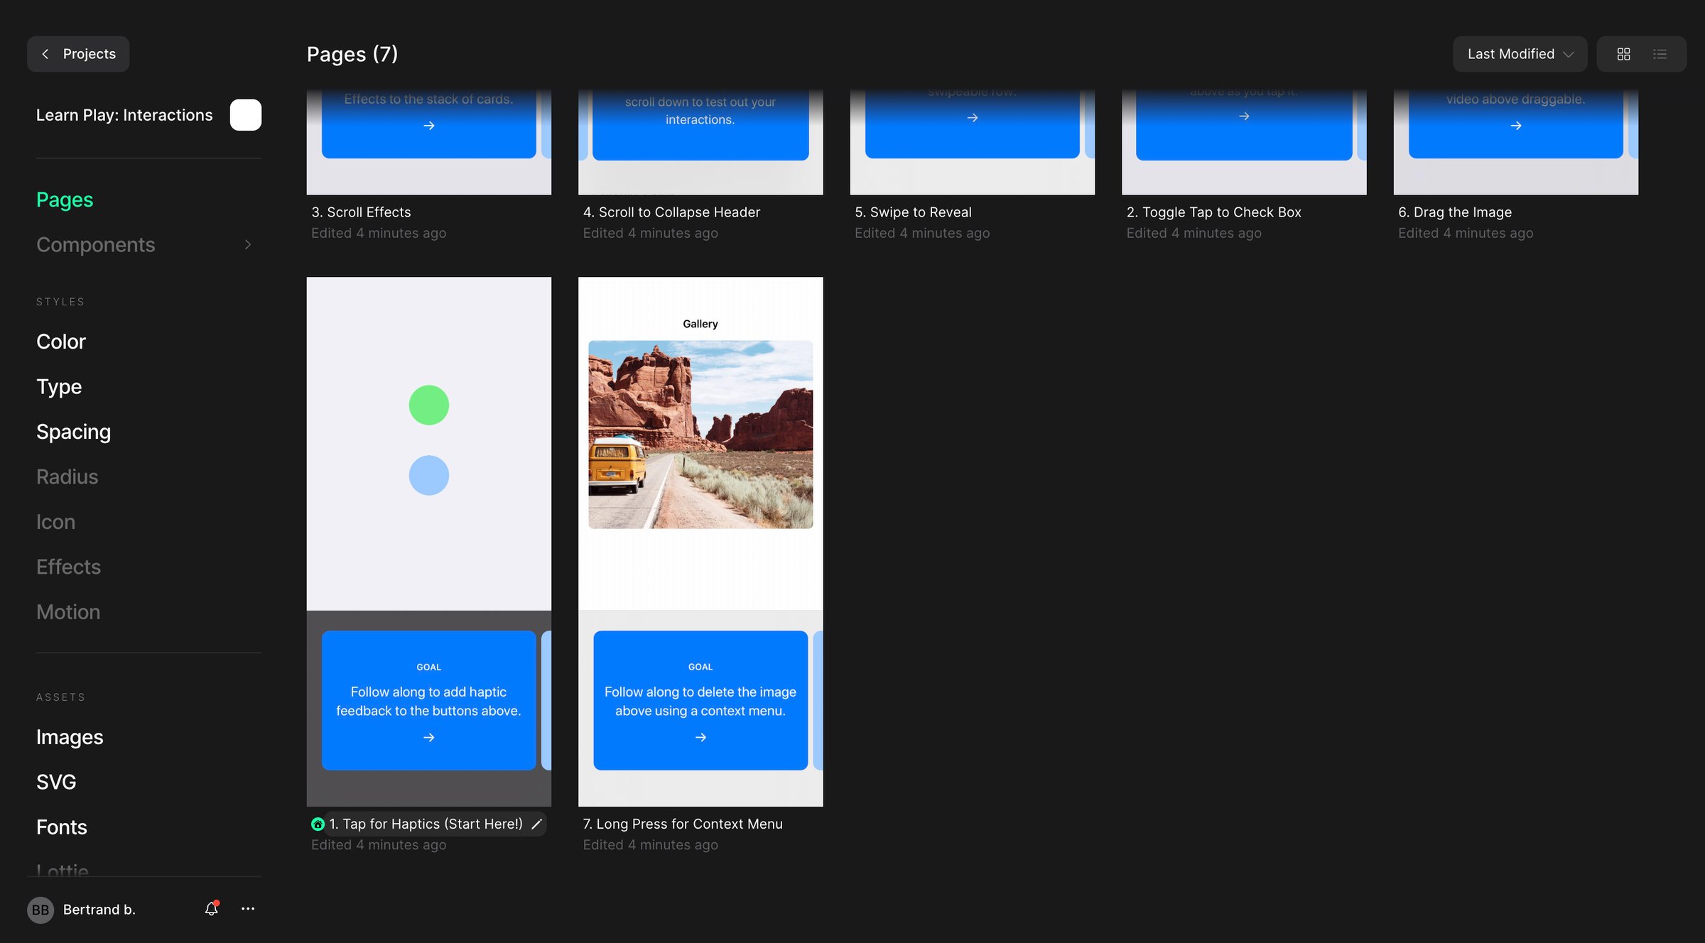The width and height of the screenshot is (1705, 943).
Task: Open Color styles
Action: (61, 342)
